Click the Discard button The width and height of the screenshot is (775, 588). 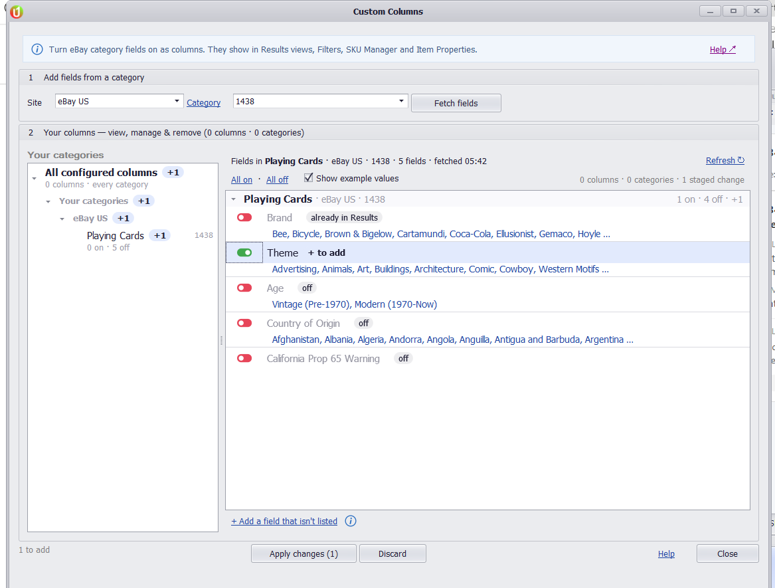(x=392, y=554)
